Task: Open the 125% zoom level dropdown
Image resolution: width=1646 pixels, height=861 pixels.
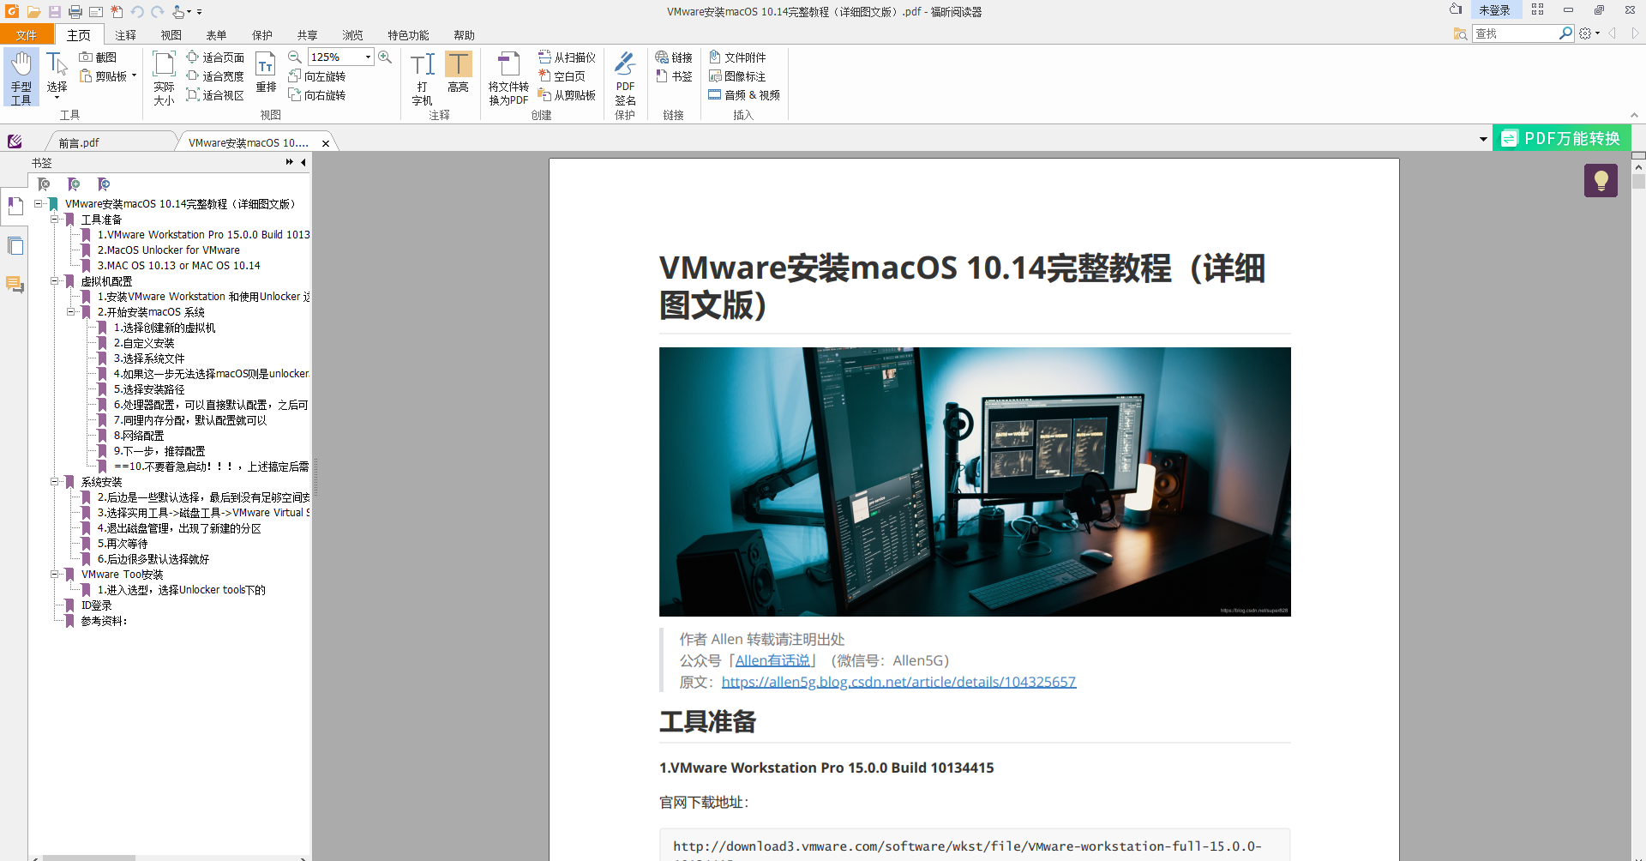Action: pos(368,57)
